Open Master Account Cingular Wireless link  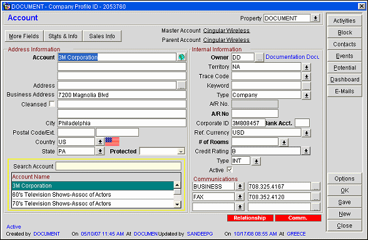tap(227, 31)
